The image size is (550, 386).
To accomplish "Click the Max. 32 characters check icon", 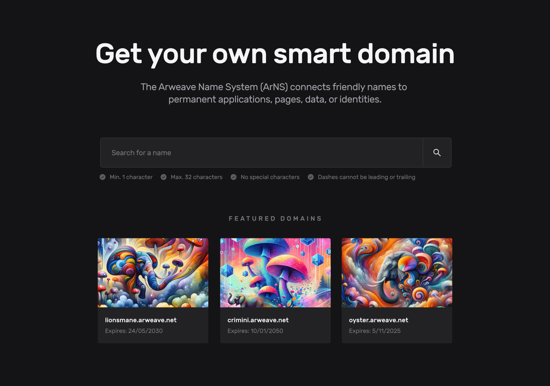I will (x=164, y=177).
